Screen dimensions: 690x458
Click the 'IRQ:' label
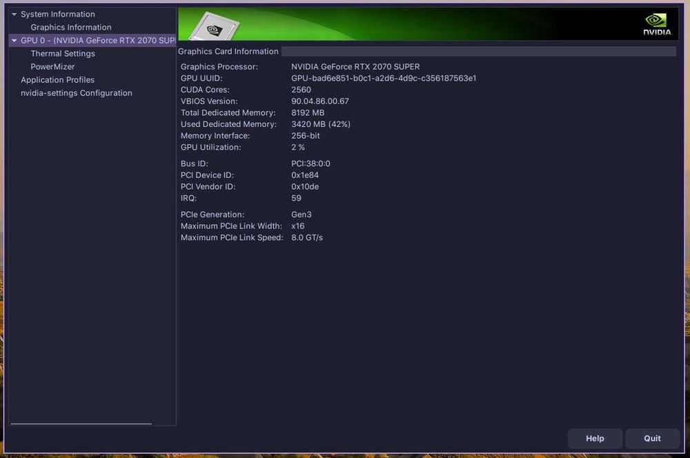pos(188,198)
